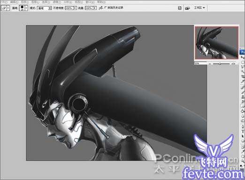Click the airbrush icon in options bar
Image resolution: width=245 pixels, height=180 pixels.
pos(101,7)
